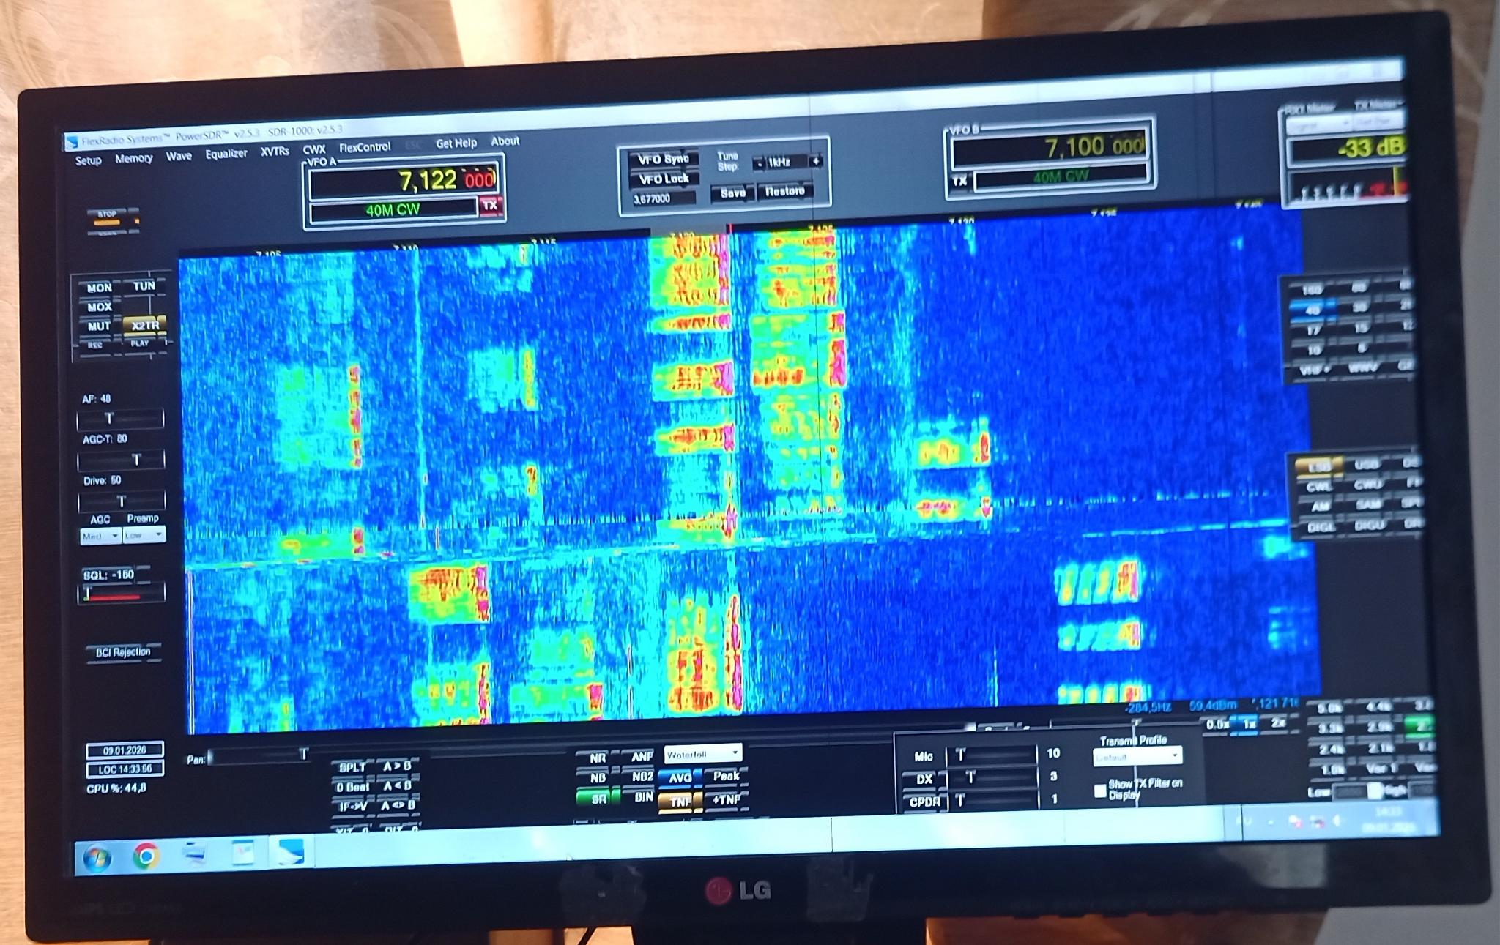
Task: Click the PowerSDR taskbar icon
Action: point(289,852)
